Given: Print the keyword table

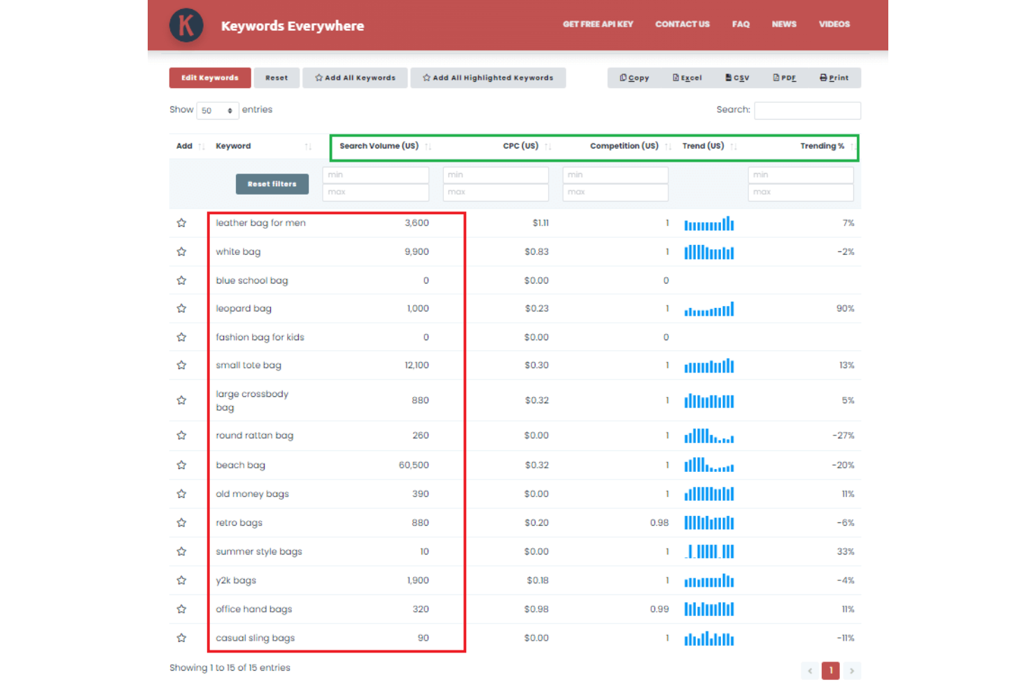Looking at the screenshot, I should 834,78.
